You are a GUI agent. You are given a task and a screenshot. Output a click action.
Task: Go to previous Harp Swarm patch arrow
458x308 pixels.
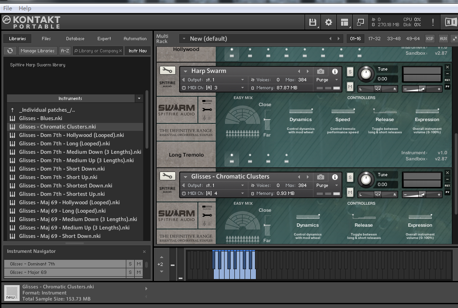tap(299, 71)
